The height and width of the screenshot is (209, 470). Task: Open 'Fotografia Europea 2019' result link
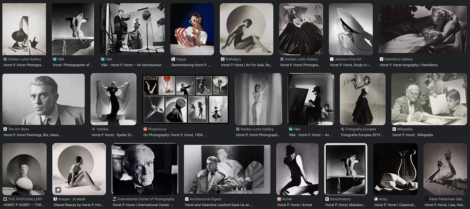click(x=362, y=135)
